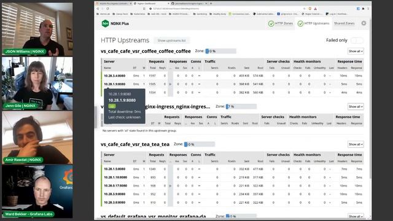Click the Zone usage bar for the coffee upstream
Viewport: 393px width, 221px height.
tap(220, 51)
